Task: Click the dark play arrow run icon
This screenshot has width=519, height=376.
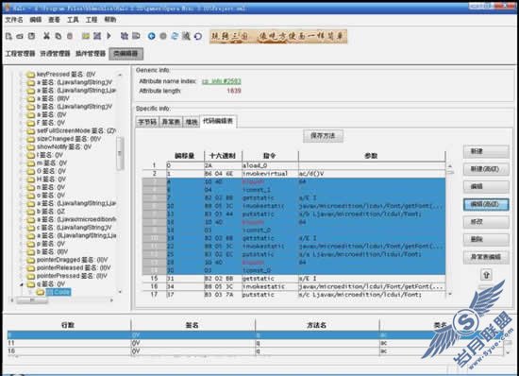Action: pos(109,36)
